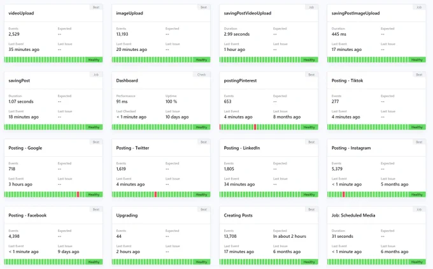Screen dimensions: 433x269
Task: Open the Posting - Facebook title
Action: [x=27, y=215]
